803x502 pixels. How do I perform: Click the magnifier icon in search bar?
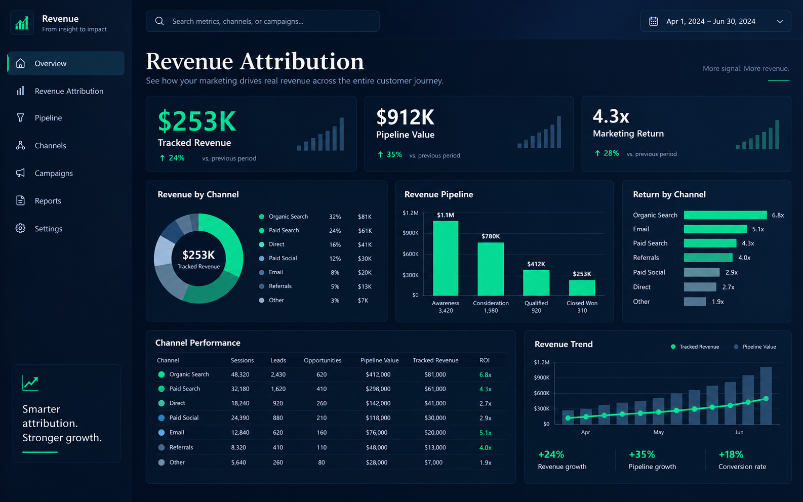(x=159, y=21)
